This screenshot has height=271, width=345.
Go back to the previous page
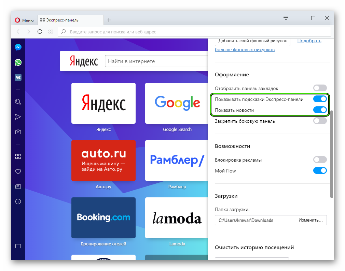tap(18, 32)
